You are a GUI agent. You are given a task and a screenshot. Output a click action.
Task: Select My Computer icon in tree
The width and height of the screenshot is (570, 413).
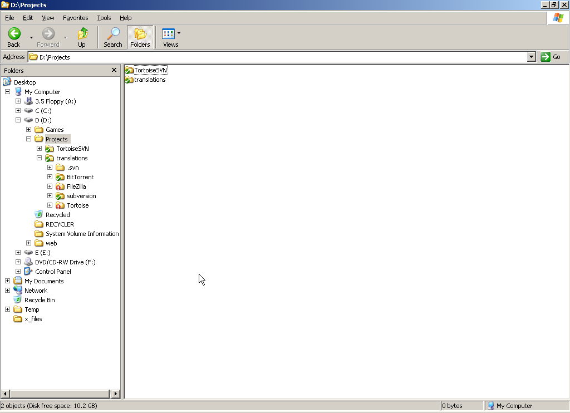pyautogui.click(x=18, y=92)
